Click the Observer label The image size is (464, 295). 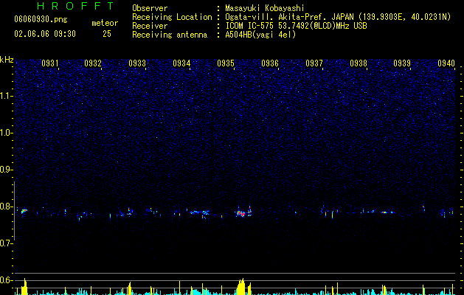150,8
